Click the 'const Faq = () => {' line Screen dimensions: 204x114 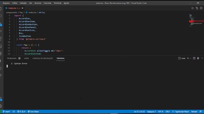point(28,45)
